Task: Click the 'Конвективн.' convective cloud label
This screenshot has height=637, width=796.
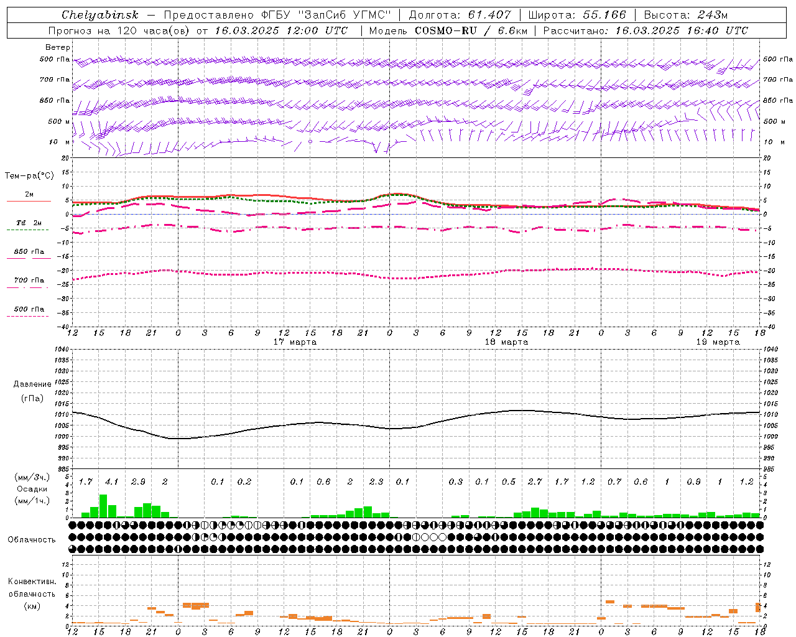Action: coord(32,582)
